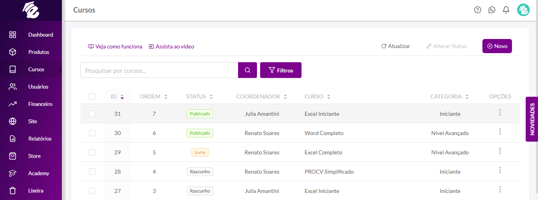Click the Relatórios chart file icon
Screen dimensions: 538x200
point(13,139)
